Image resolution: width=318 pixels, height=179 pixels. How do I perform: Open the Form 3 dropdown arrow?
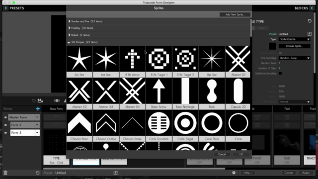point(37,133)
